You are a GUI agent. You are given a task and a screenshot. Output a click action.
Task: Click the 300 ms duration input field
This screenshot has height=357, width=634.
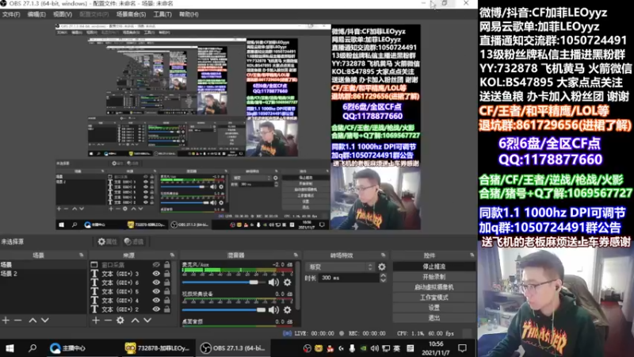coord(349,278)
